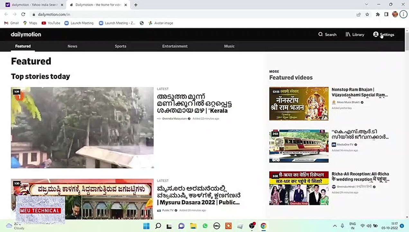Click the address bar URL field
The width and height of the screenshot is (409, 232).
pos(193,15)
